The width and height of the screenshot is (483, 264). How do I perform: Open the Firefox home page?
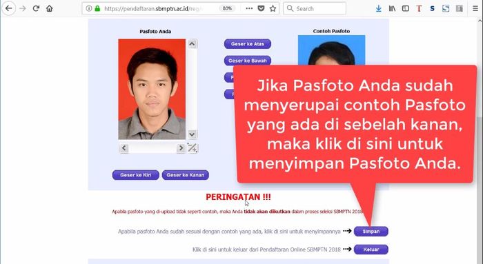[x=50, y=8]
